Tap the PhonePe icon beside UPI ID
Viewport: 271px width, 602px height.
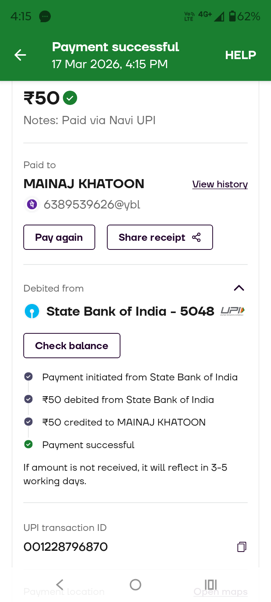click(32, 204)
